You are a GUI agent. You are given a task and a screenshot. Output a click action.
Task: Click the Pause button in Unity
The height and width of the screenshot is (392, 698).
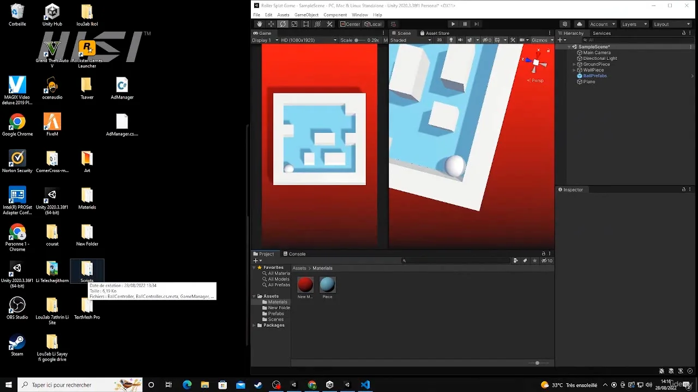(x=465, y=24)
